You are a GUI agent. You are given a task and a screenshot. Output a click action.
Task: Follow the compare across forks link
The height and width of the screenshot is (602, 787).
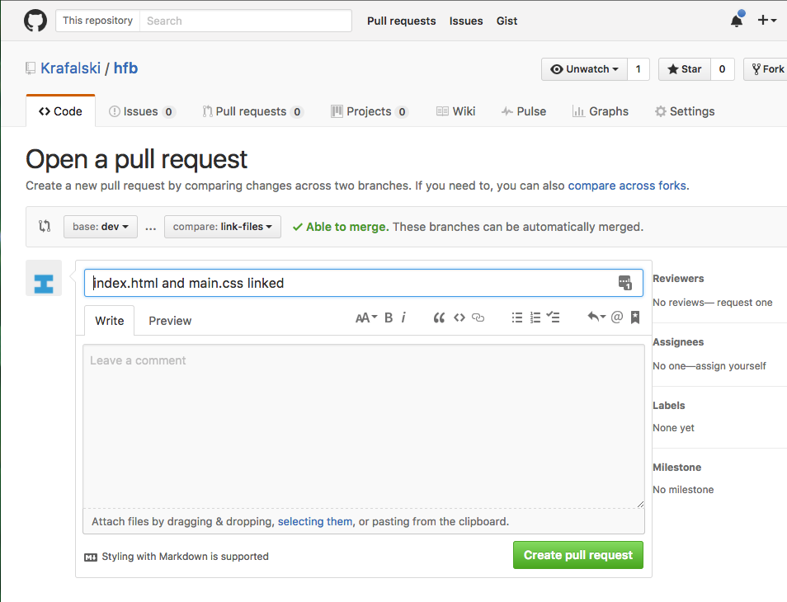(x=627, y=186)
